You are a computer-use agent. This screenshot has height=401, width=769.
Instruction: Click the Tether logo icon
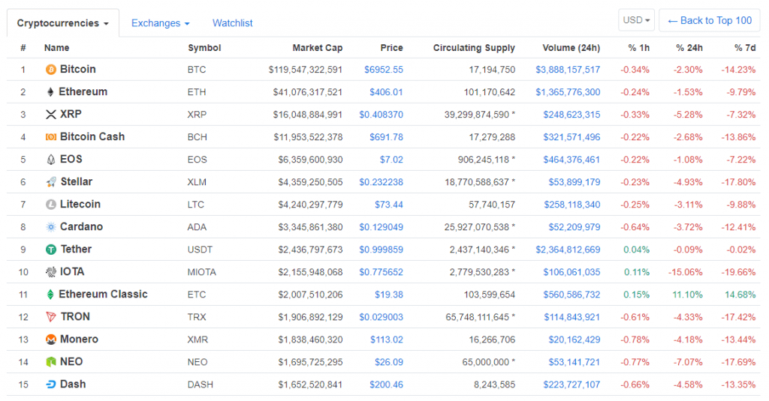tap(51, 250)
